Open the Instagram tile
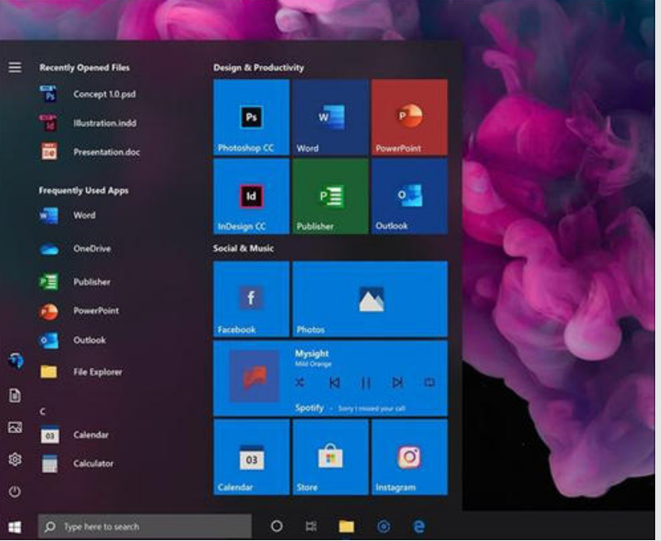The image size is (661, 541). pyautogui.click(x=410, y=456)
